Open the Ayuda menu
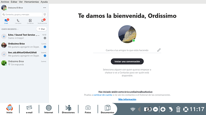206x115 pixels. 44,2
